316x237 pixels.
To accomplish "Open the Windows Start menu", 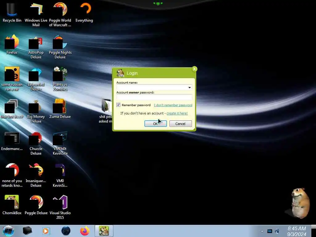I will 8,231.
